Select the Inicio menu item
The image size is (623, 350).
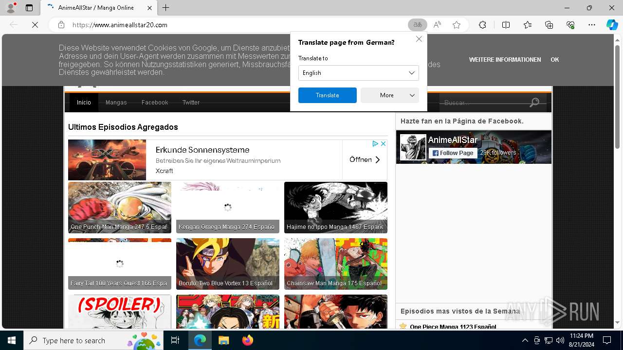(84, 103)
